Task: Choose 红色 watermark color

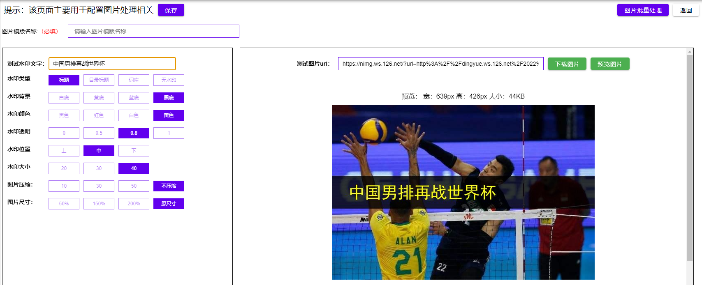Action: pos(99,115)
